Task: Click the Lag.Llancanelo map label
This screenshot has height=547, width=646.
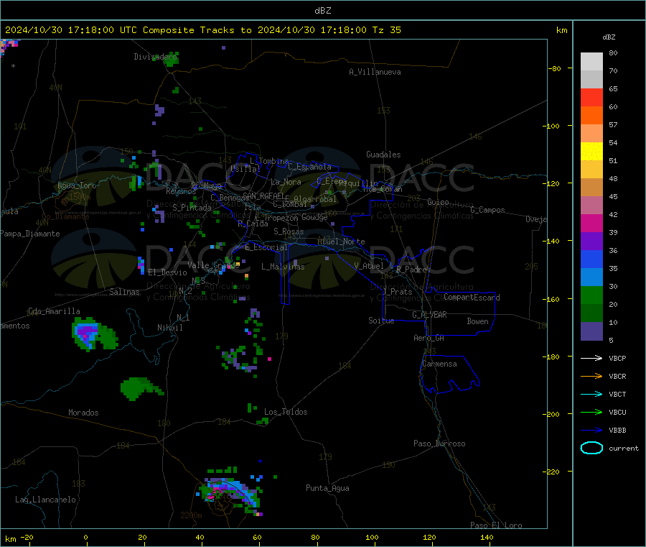Action: pyautogui.click(x=45, y=500)
